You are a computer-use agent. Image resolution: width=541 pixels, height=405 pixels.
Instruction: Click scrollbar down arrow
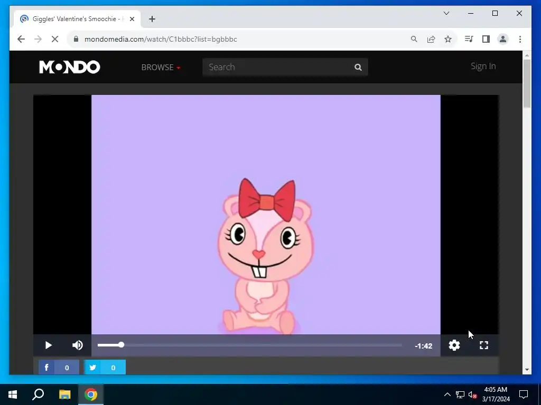[527, 370]
